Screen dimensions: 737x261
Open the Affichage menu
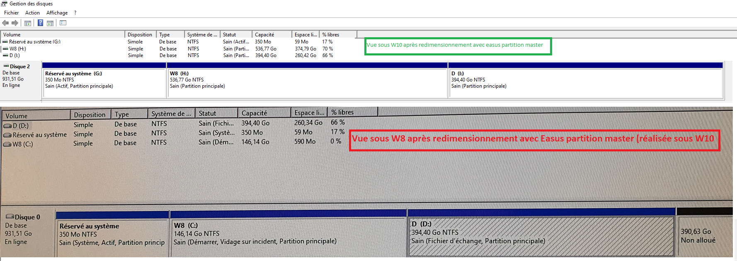tap(57, 13)
